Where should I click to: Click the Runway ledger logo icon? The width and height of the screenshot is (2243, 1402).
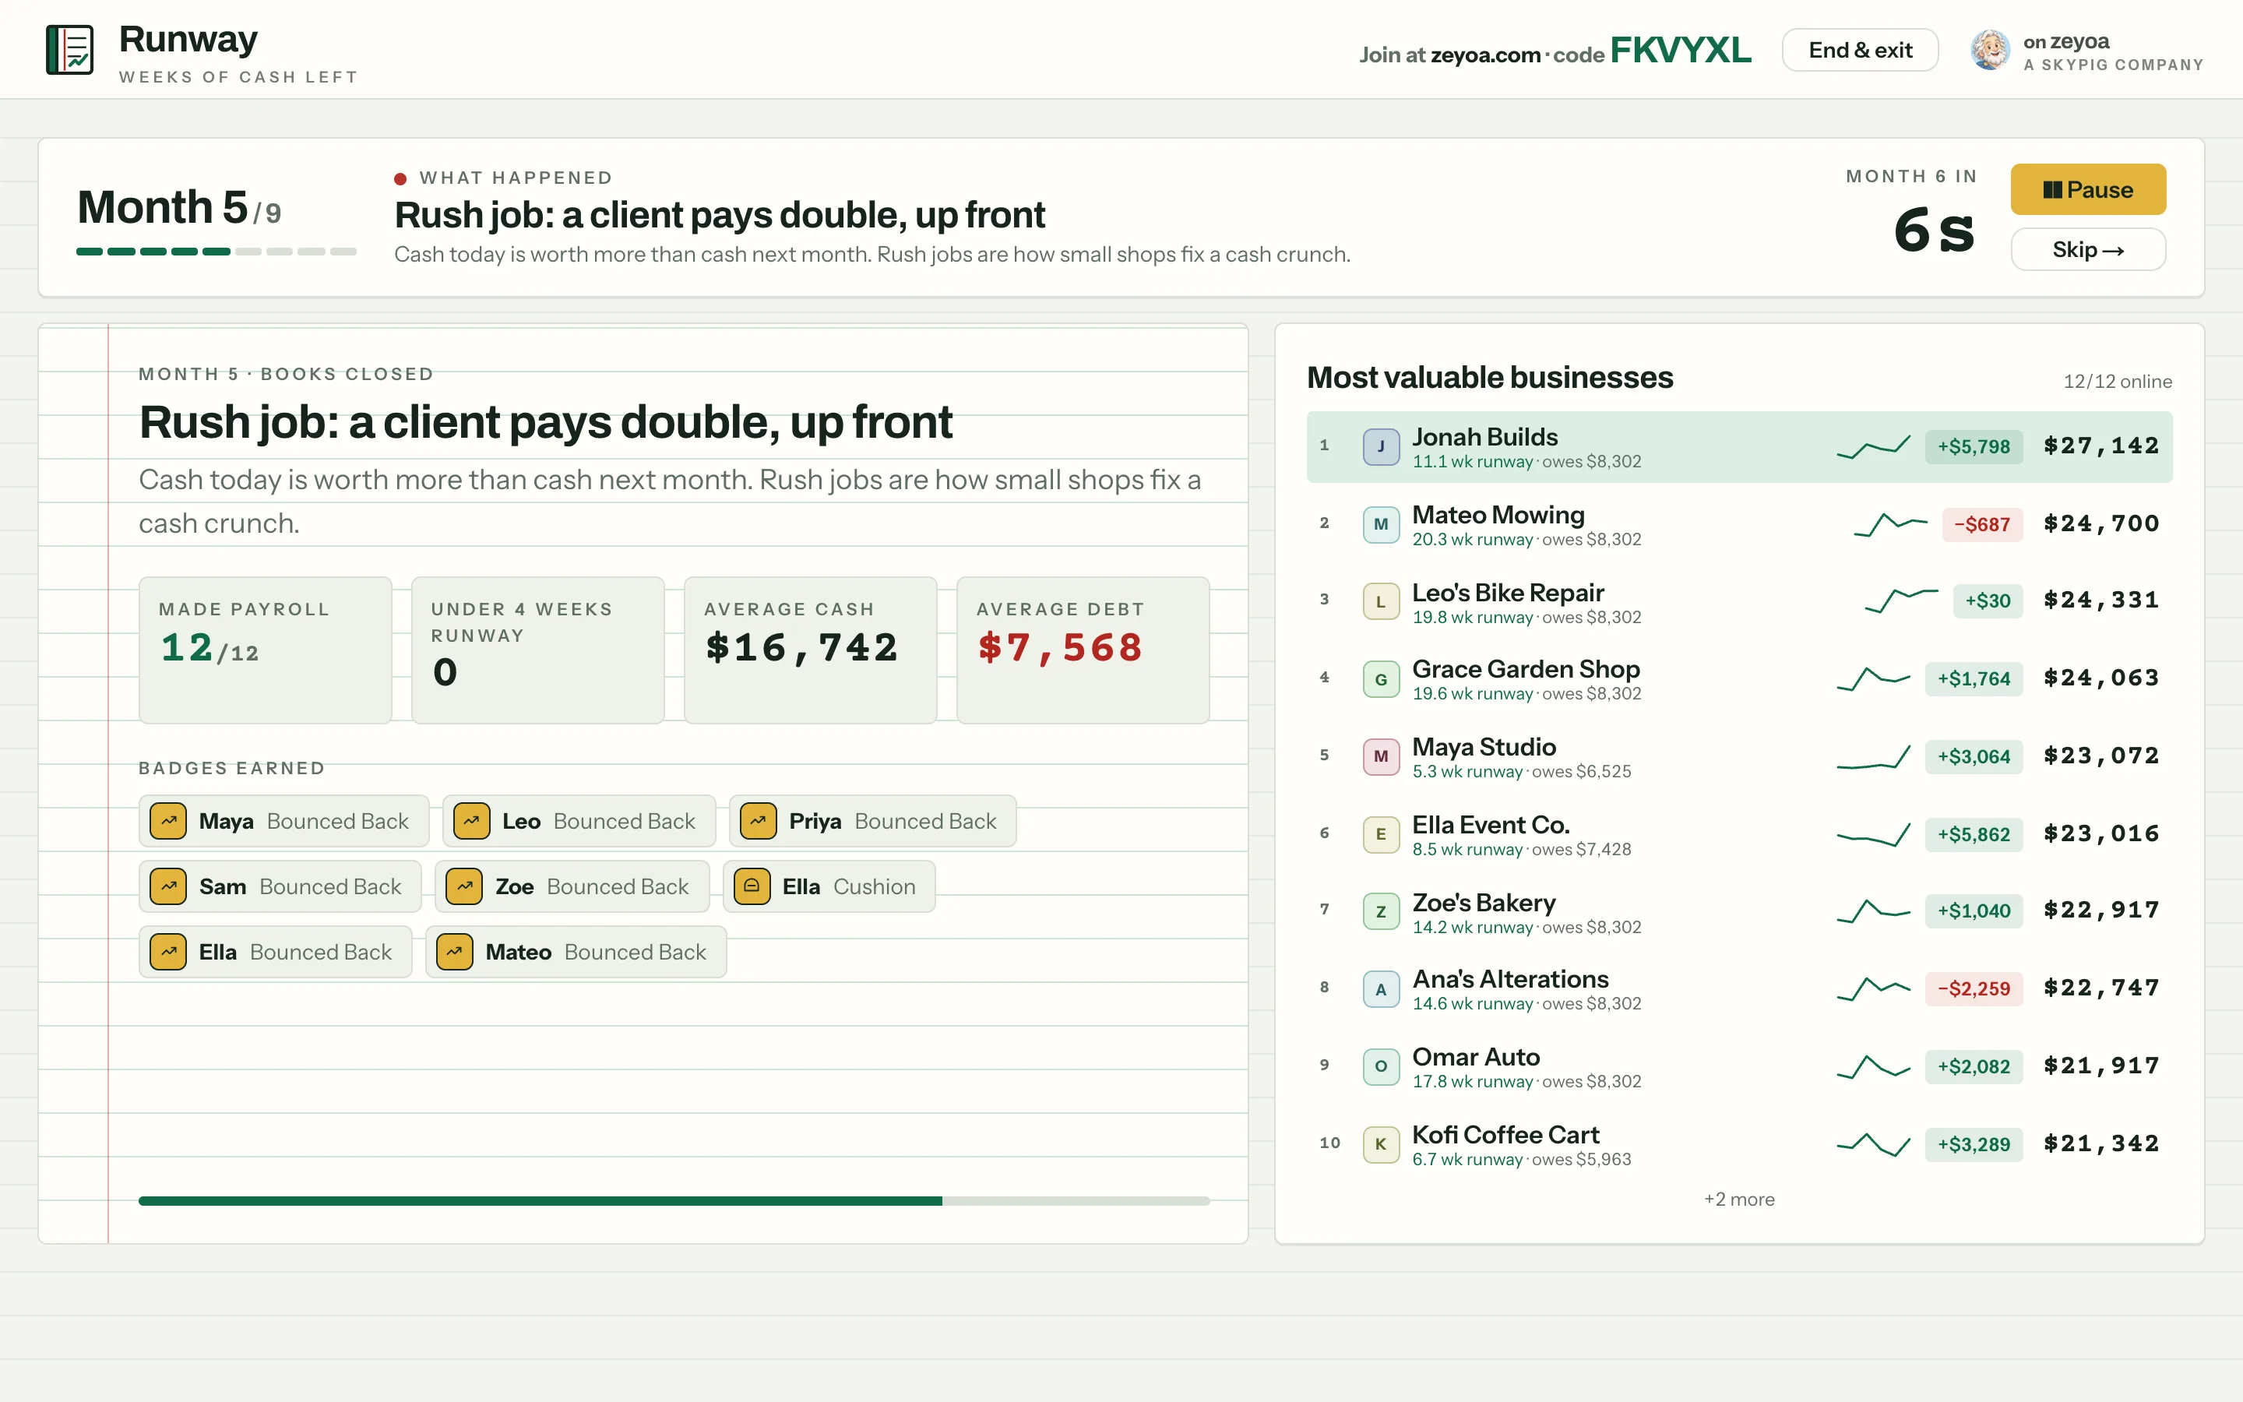[x=69, y=50]
